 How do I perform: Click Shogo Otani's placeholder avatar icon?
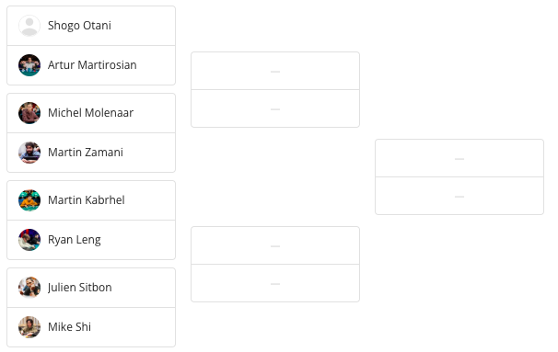click(x=29, y=26)
